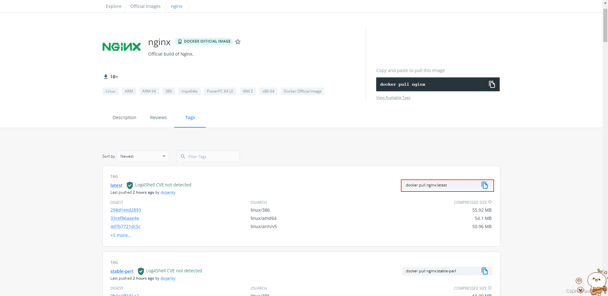Click the IBM Z architecture chip
608x296 pixels.
coord(248,91)
